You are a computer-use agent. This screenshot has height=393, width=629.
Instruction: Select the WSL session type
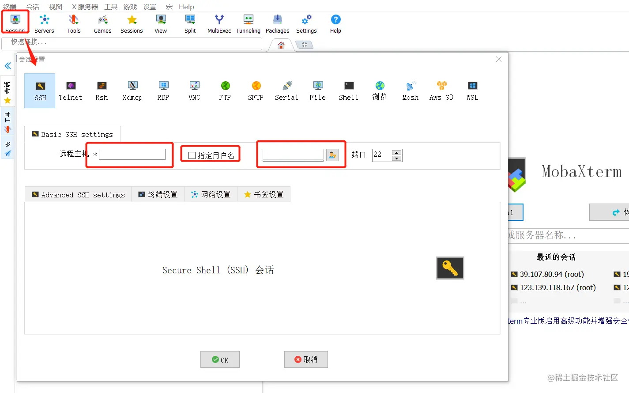(x=472, y=91)
